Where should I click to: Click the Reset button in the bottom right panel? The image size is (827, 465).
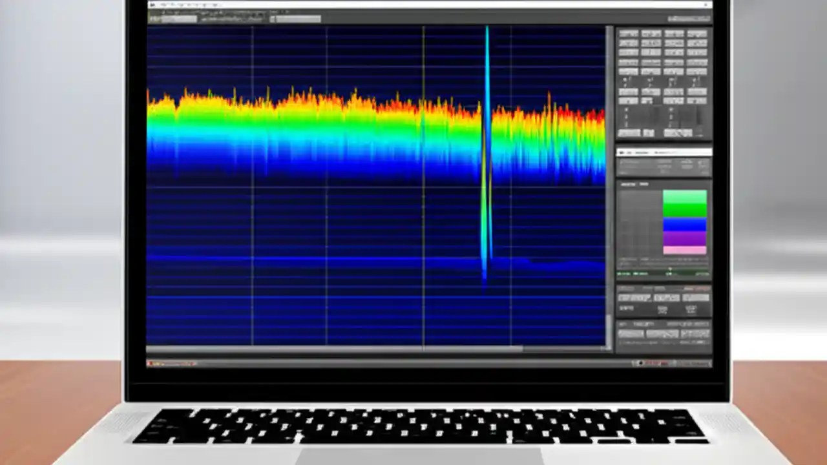pos(695,333)
